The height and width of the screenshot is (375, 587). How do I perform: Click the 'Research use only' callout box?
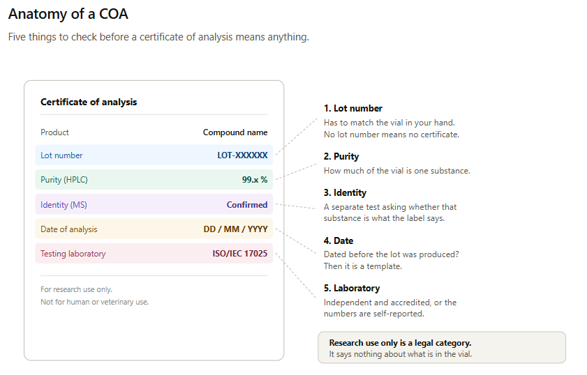point(442,347)
